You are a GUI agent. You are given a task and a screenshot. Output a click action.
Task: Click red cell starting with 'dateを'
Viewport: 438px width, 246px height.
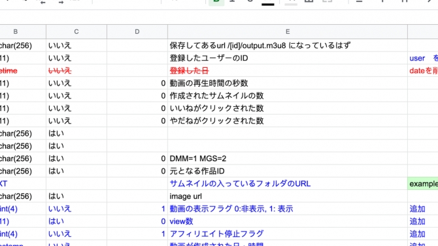coord(422,70)
